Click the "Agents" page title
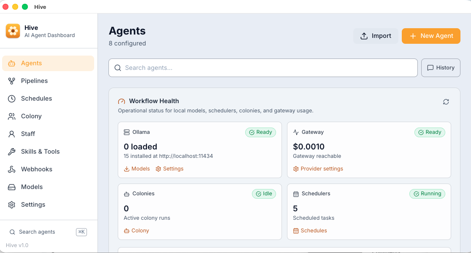471x253 pixels. click(127, 31)
